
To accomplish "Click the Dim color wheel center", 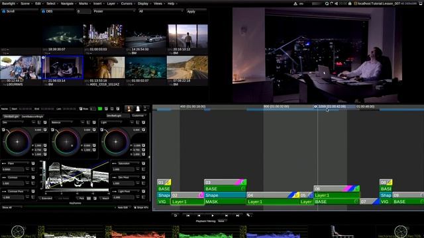I will point(17,141).
